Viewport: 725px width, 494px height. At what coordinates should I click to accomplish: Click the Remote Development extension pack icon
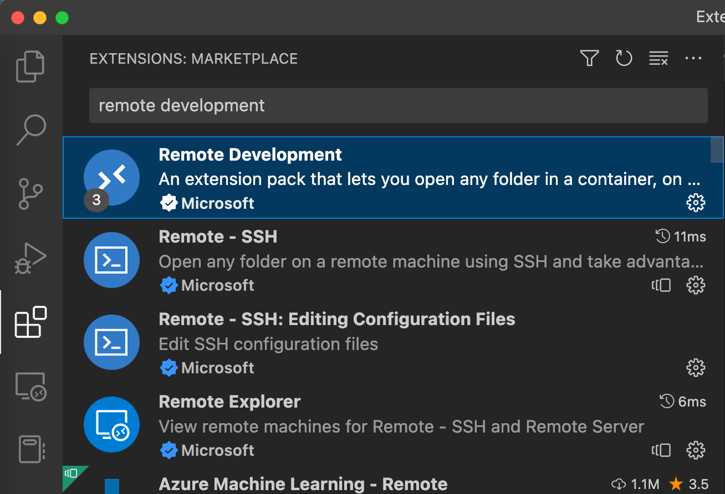111,177
